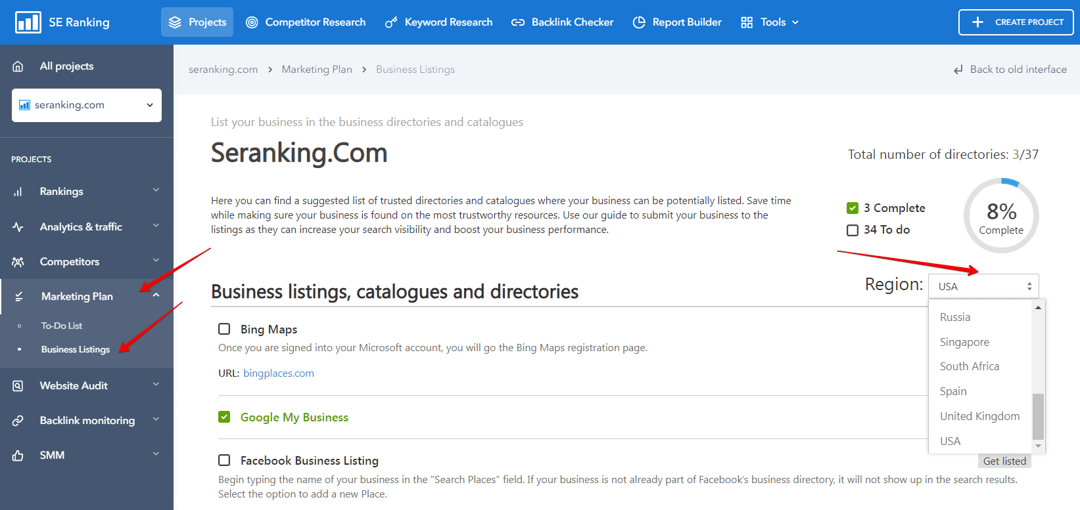This screenshot has width=1080, height=510.
Task: Open the Business Listings sidebar item
Action: [x=76, y=349]
